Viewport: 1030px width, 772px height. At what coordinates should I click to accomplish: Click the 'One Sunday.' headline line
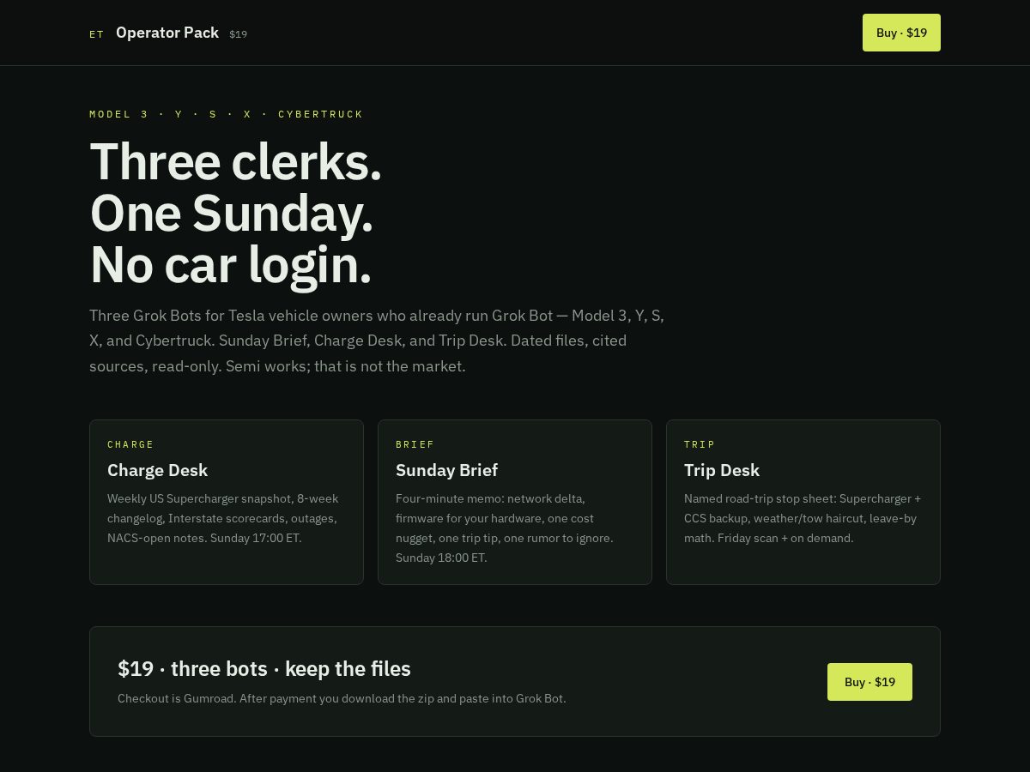pos(232,213)
